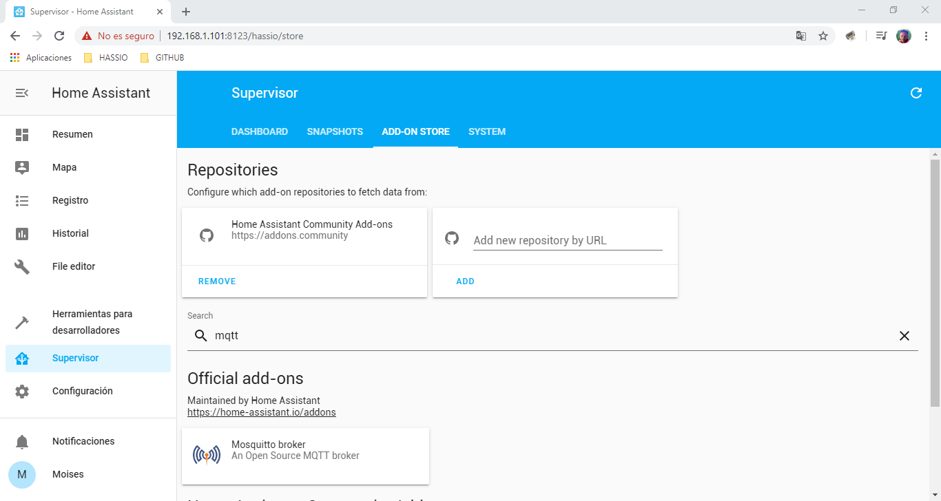Screen dimensions: 941x501
Task: Open the GITHUB bookmarks folder
Action: pyautogui.click(x=162, y=58)
